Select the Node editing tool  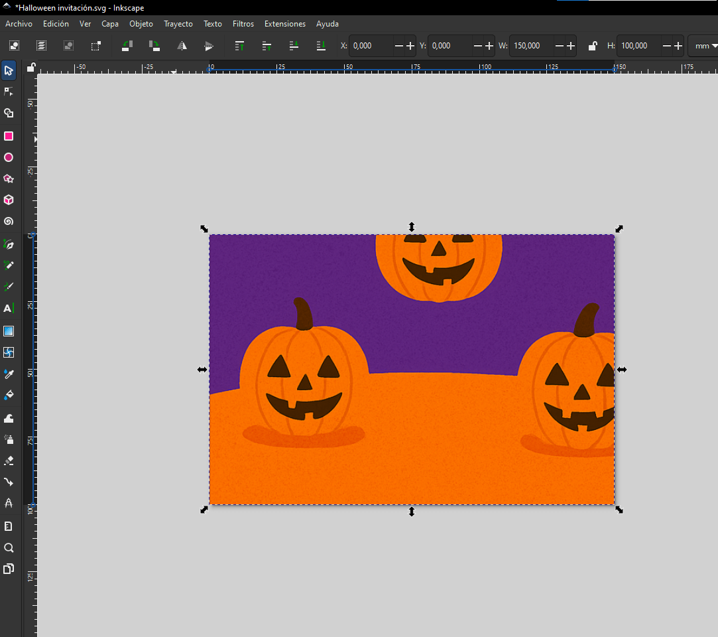click(9, 92)
